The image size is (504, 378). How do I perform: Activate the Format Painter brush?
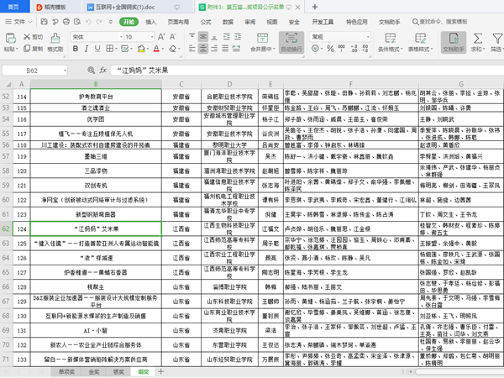point(55,42)
